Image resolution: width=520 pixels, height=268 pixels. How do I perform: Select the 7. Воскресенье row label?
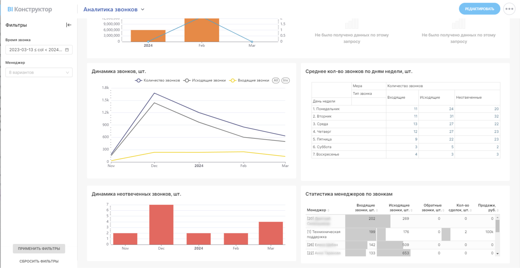click(x=326, y=154)
